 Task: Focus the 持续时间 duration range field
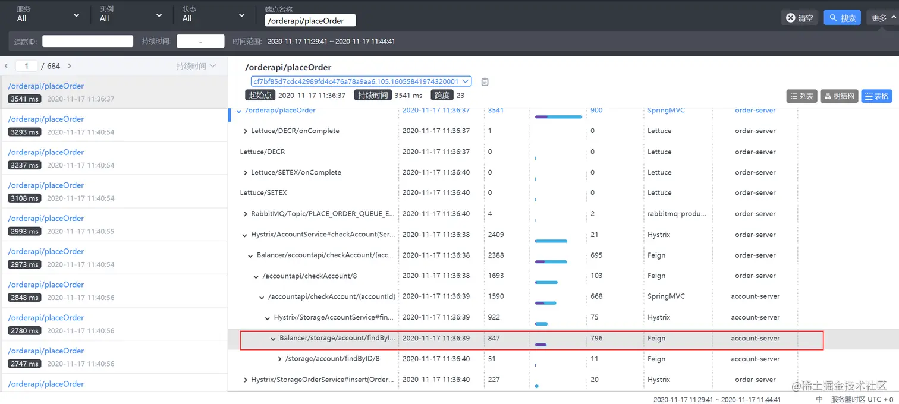click(200, 41)
